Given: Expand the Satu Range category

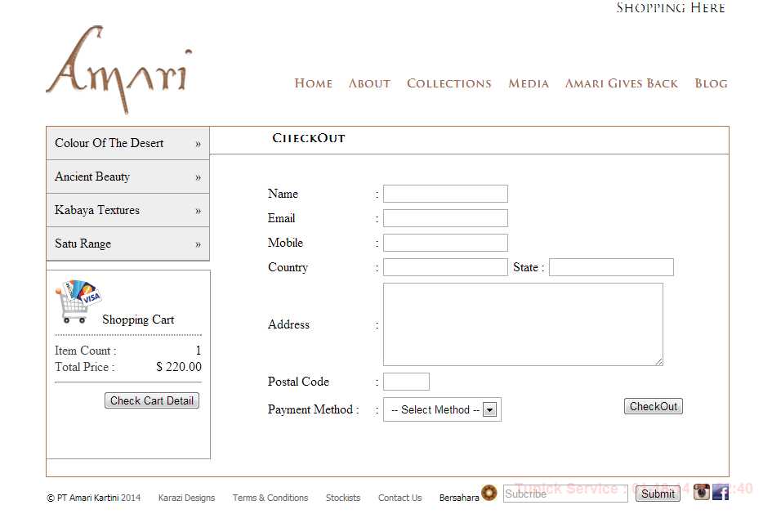Looking at the screenshot, I should (x=128, y=244).
